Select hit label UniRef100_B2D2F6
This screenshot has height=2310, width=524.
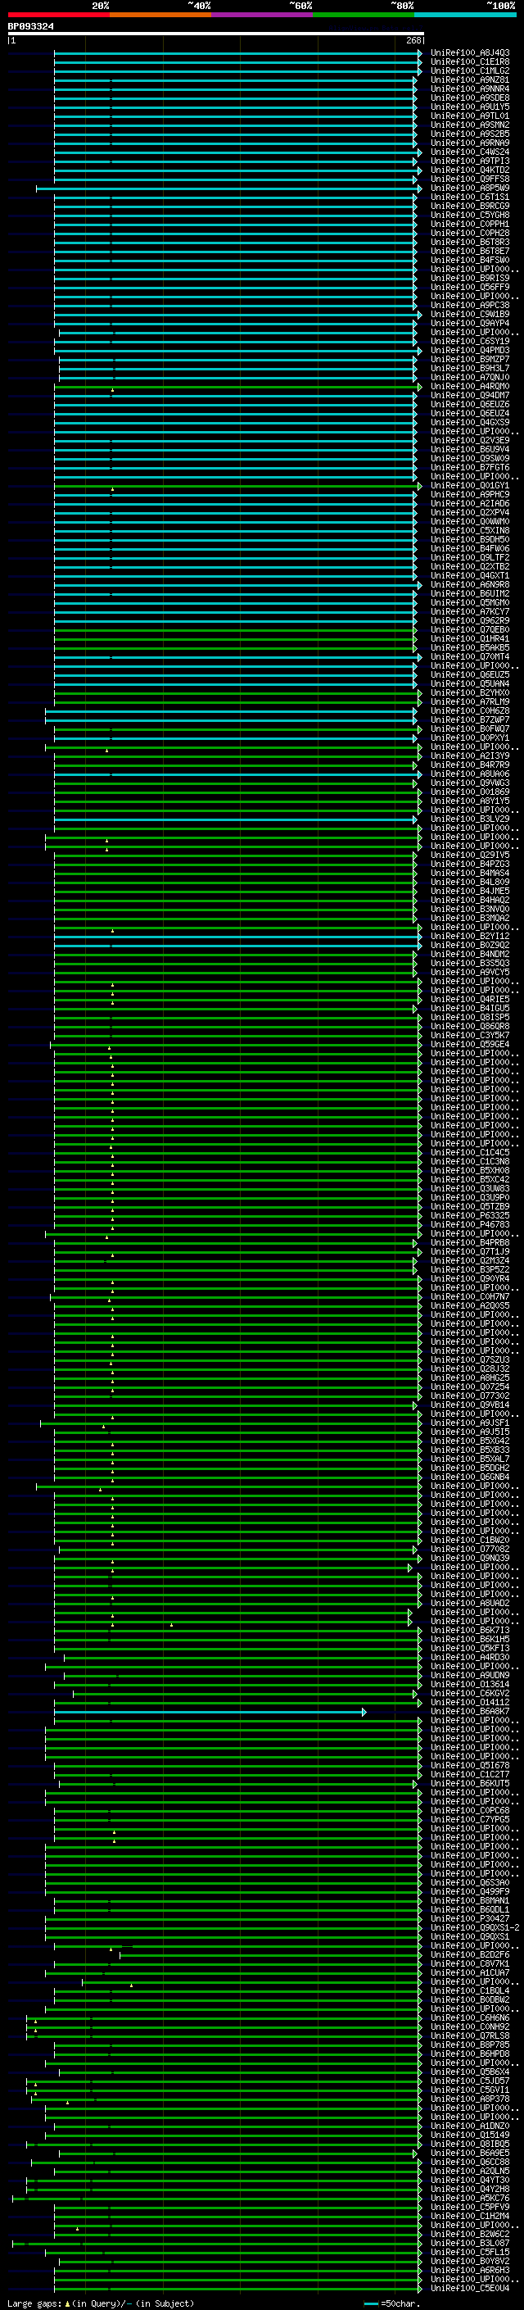tap(470, 1955)
